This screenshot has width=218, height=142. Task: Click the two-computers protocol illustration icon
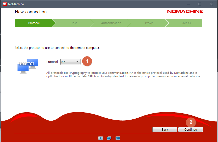[28, 66]
